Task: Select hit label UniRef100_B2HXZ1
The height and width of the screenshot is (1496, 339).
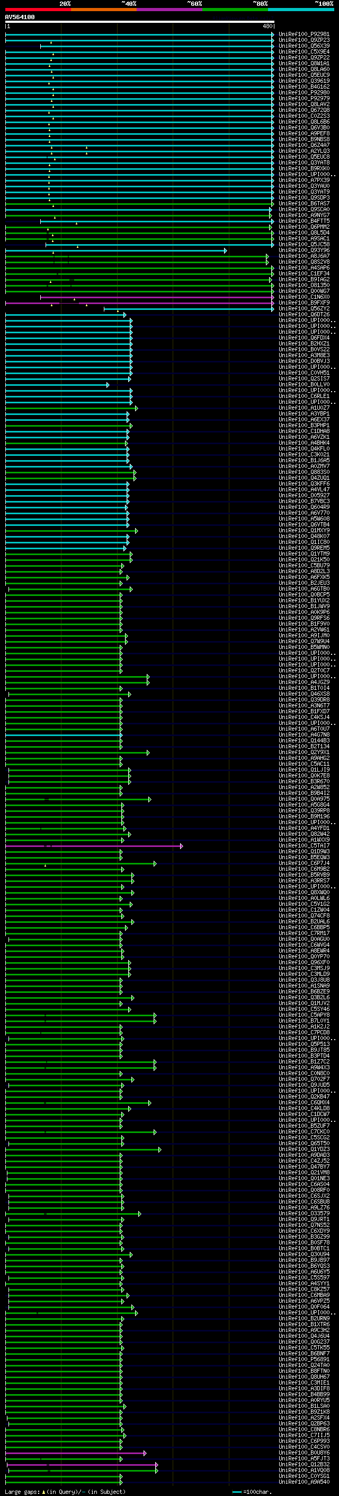Action: point(304,343)
